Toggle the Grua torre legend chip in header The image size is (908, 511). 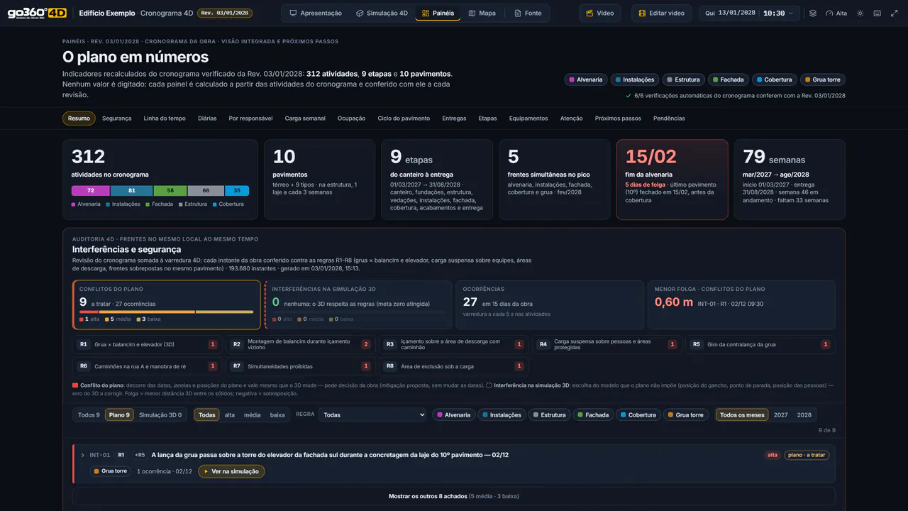[x=822, y=79]
